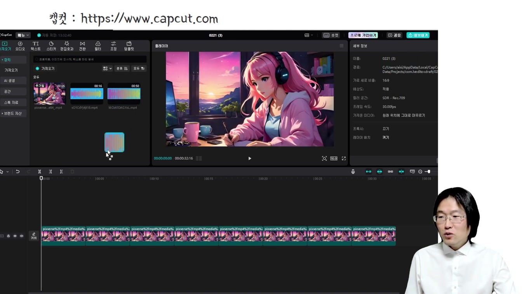Select 가져오기 in the sidebar
522x294 pixels.
pyautogui.click(x=11, y=70)
